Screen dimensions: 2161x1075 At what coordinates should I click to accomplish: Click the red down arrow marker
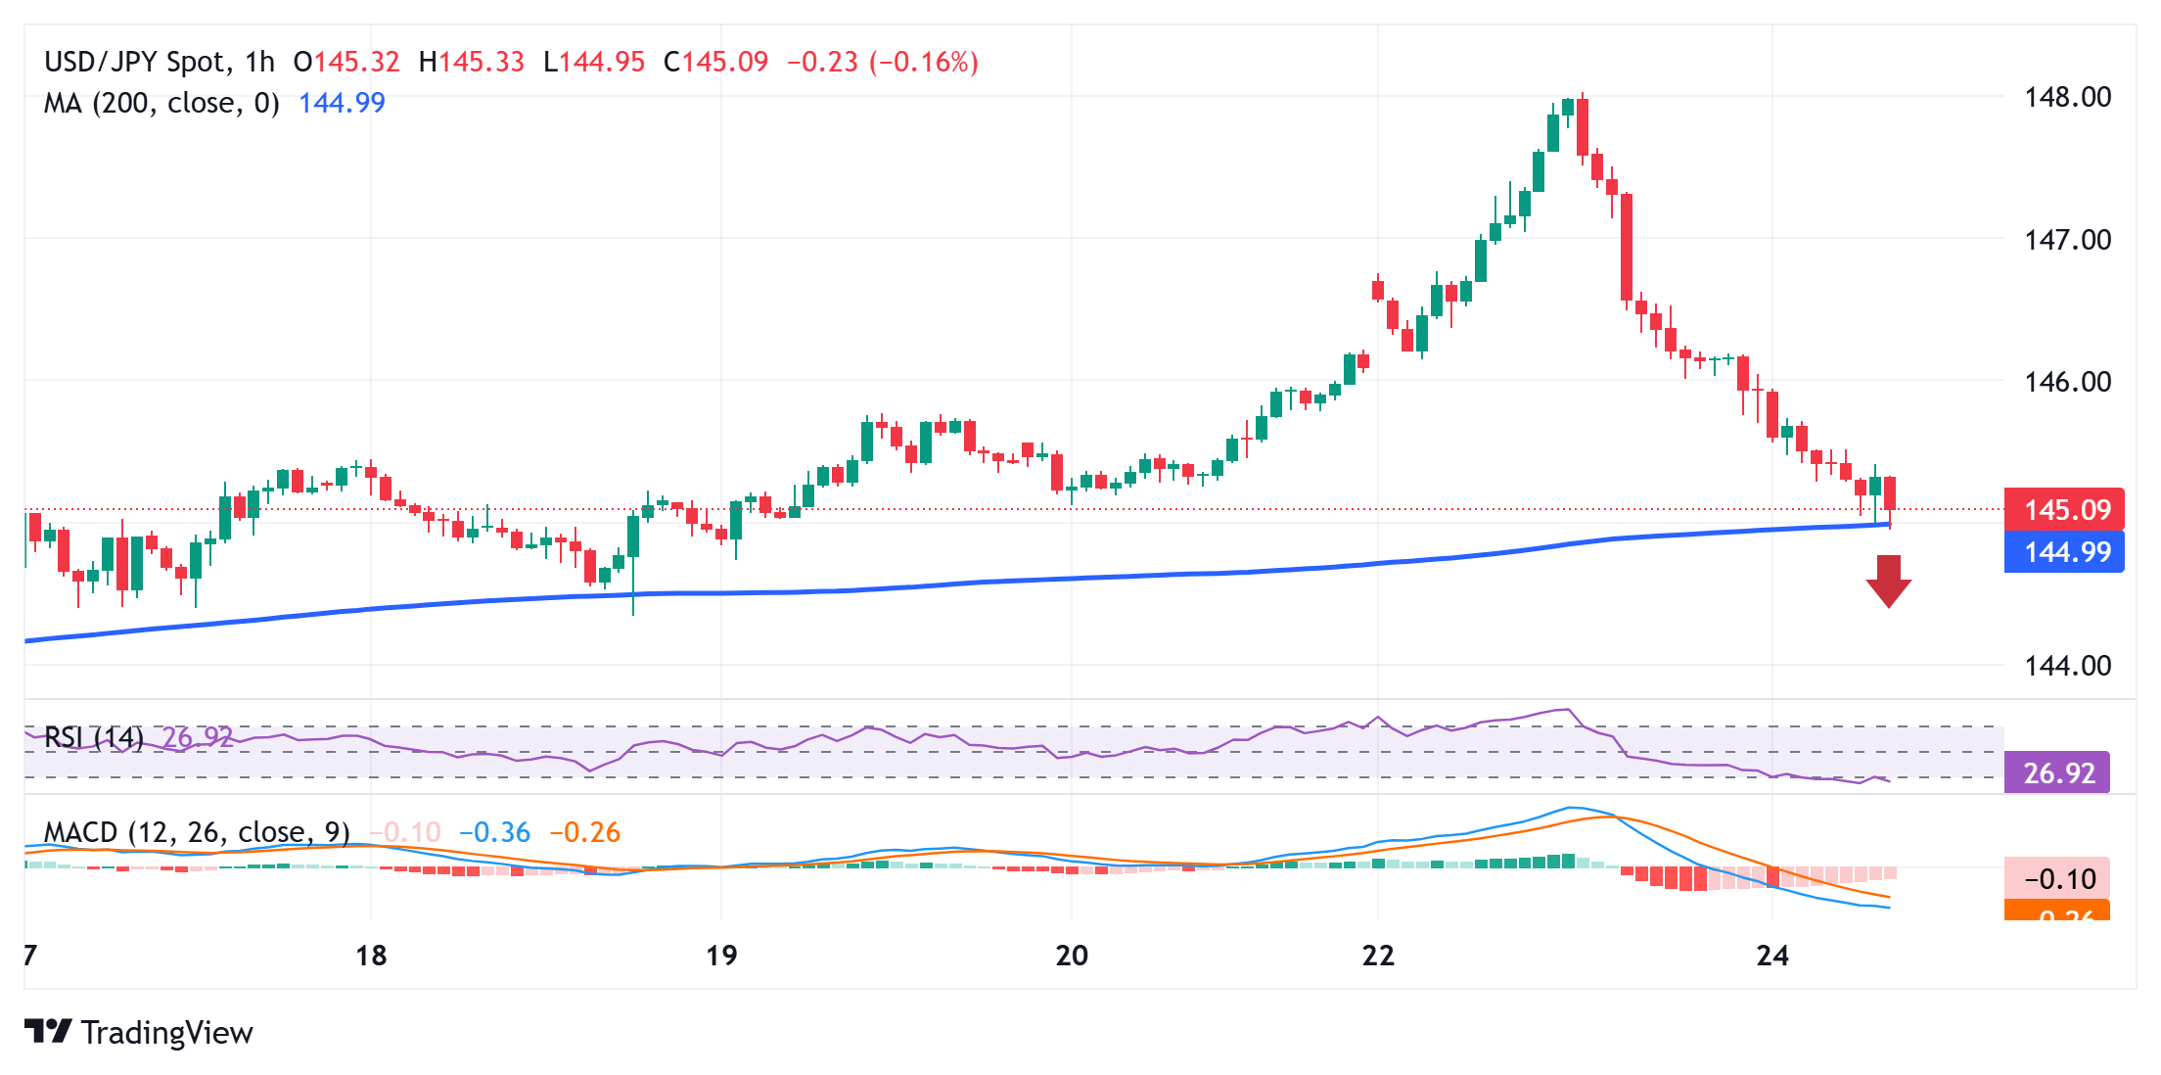coord(1888,582)
